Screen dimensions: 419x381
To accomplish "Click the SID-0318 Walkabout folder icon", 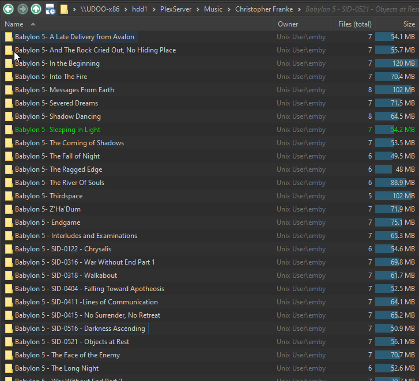I will [x=9, y=276].
